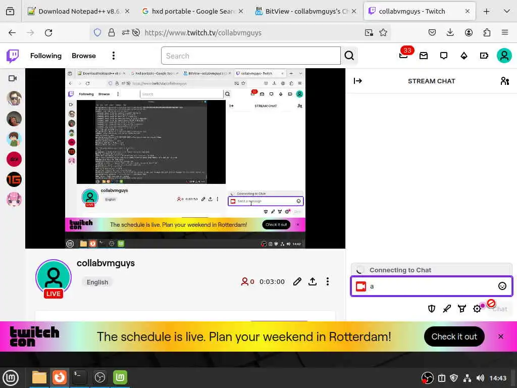Open the red circle followed channel avatar
The width and height of the screenshot is (517, 388).
pyautogui.click(x=14, y=159)
